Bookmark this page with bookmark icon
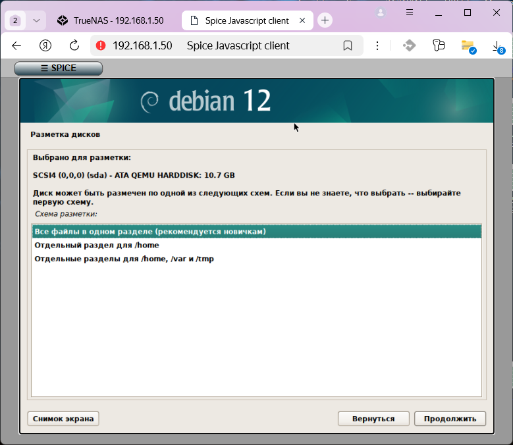This screenshot has height=445, width=513. click(348, 45)
